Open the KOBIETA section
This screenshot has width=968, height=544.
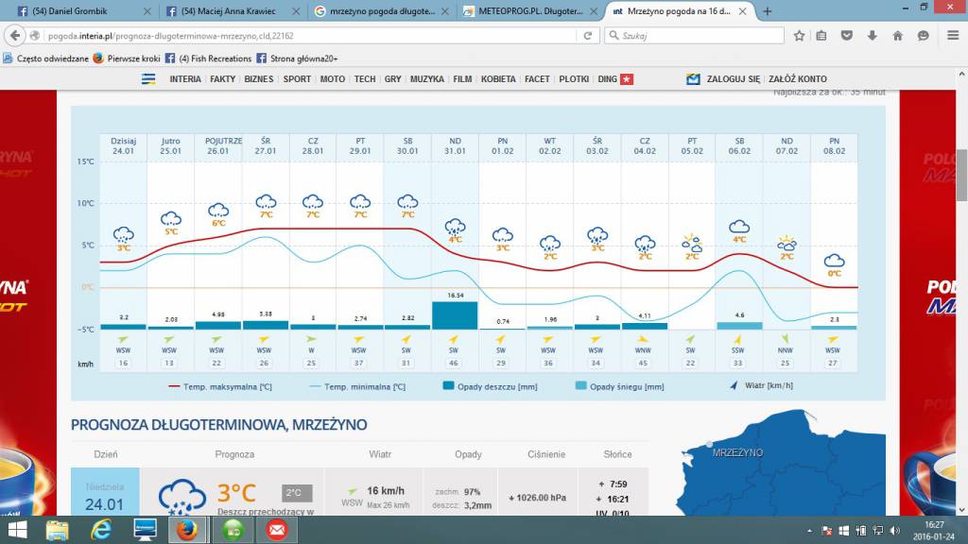498,79
